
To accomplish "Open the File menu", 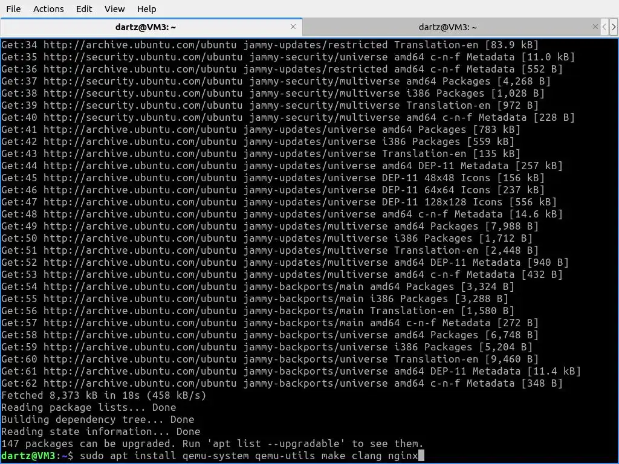I will 13,8.
